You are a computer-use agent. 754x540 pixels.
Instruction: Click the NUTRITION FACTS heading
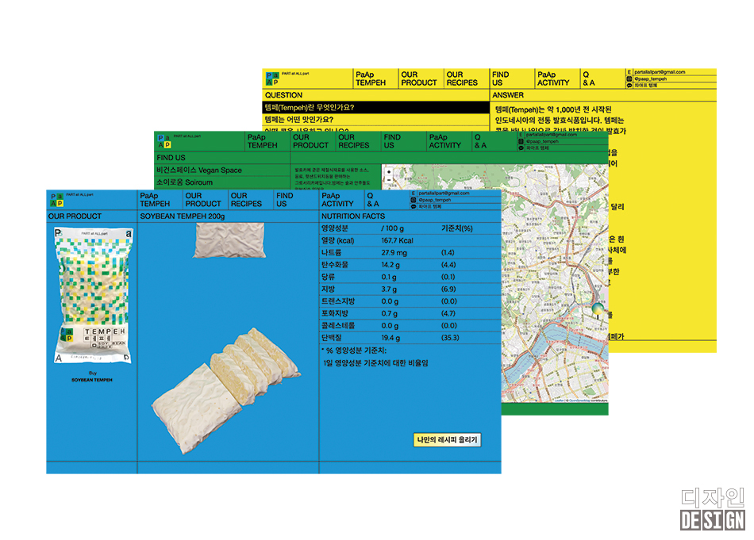tap(353, 216)
